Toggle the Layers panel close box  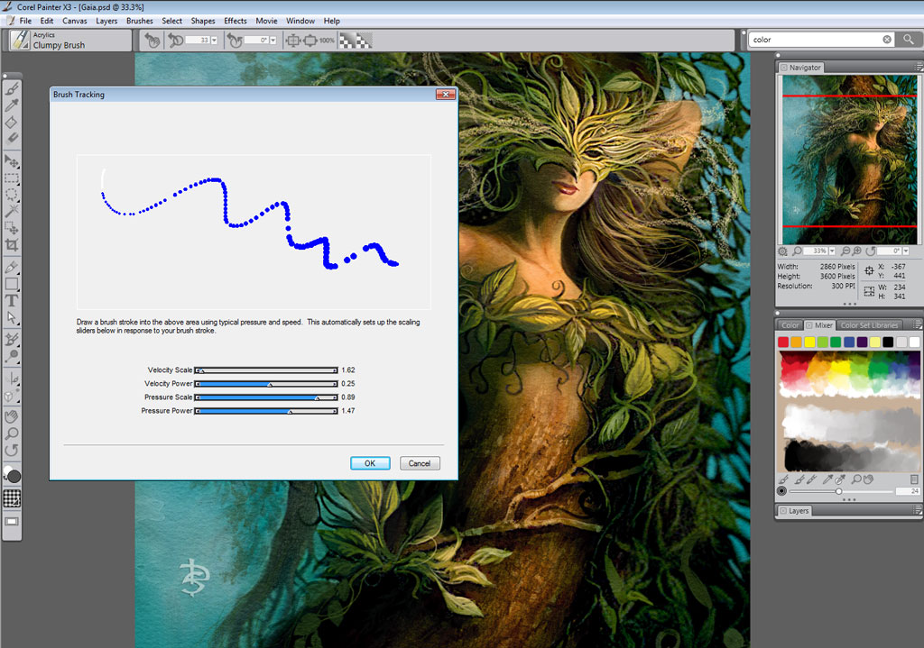coord(782,511)
